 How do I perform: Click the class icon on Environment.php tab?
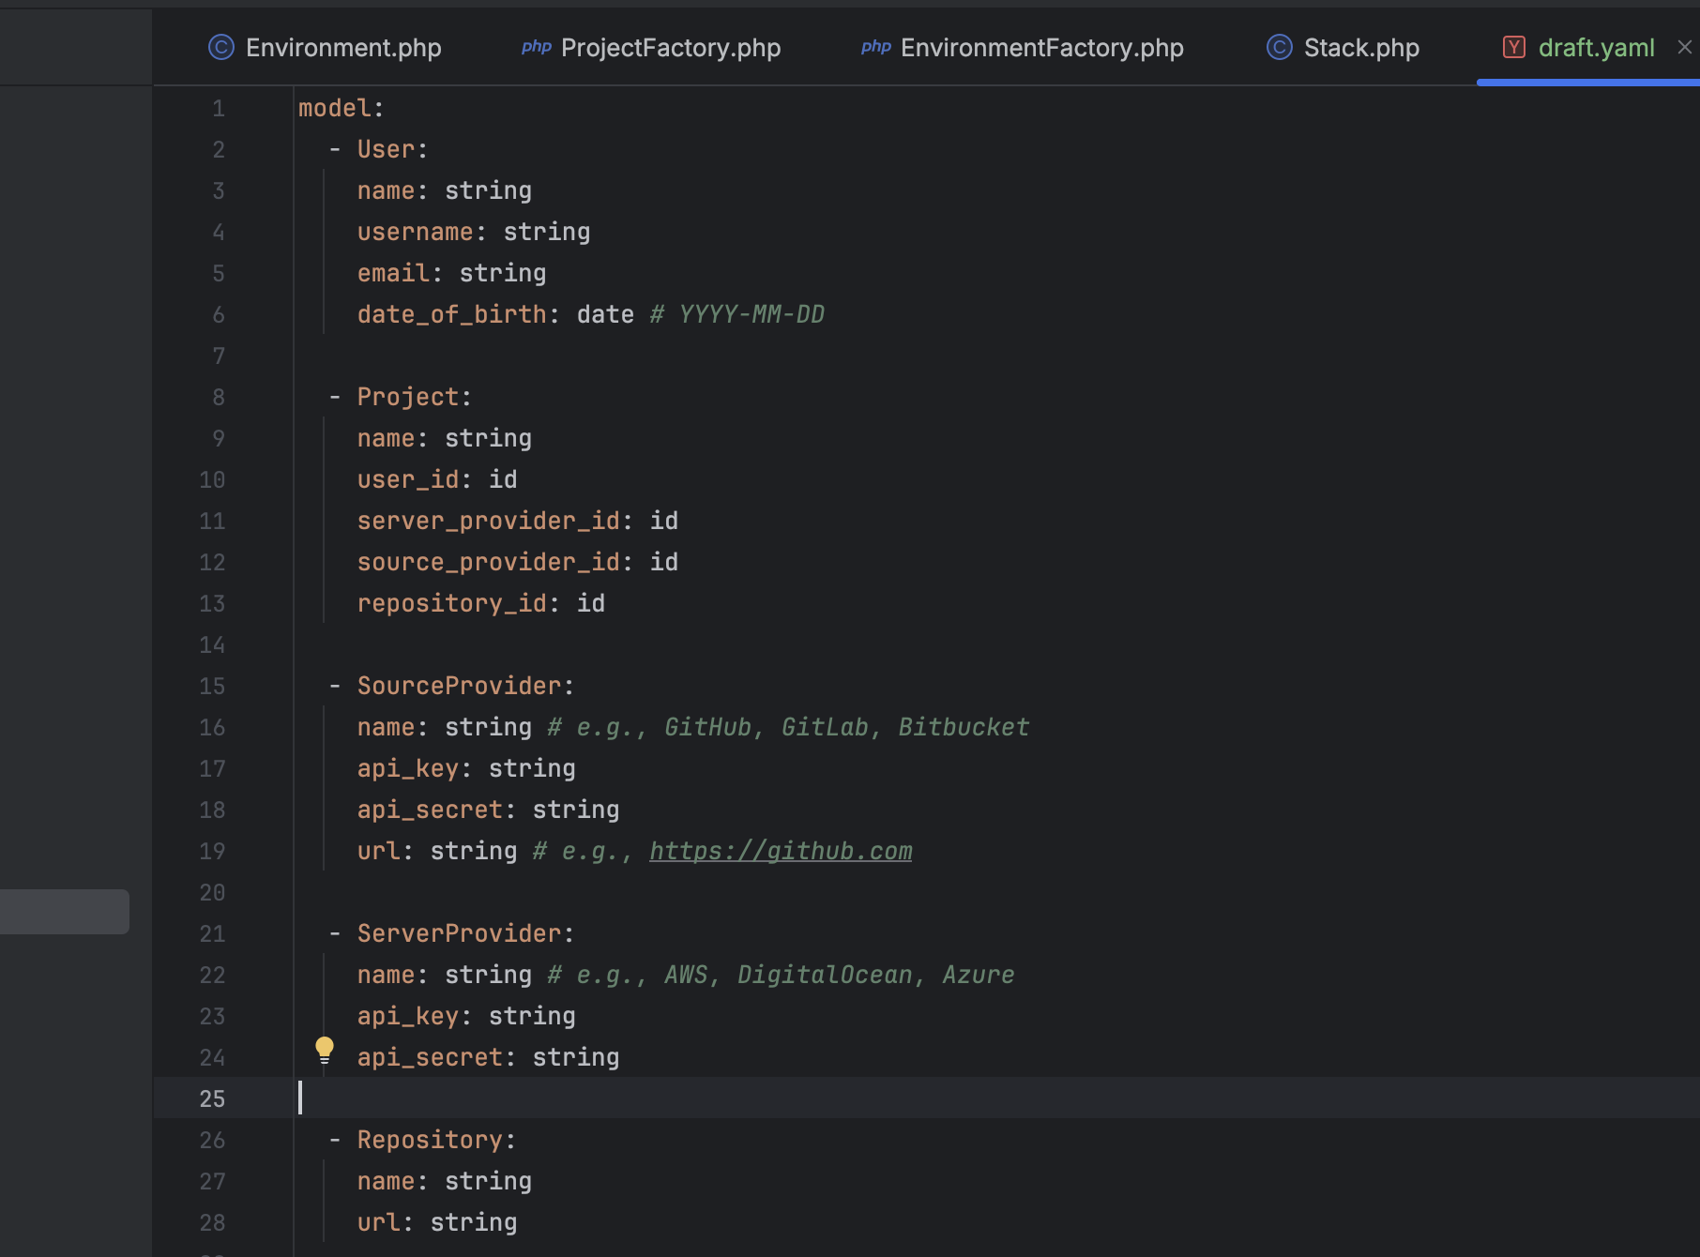[x=221, y=47]
